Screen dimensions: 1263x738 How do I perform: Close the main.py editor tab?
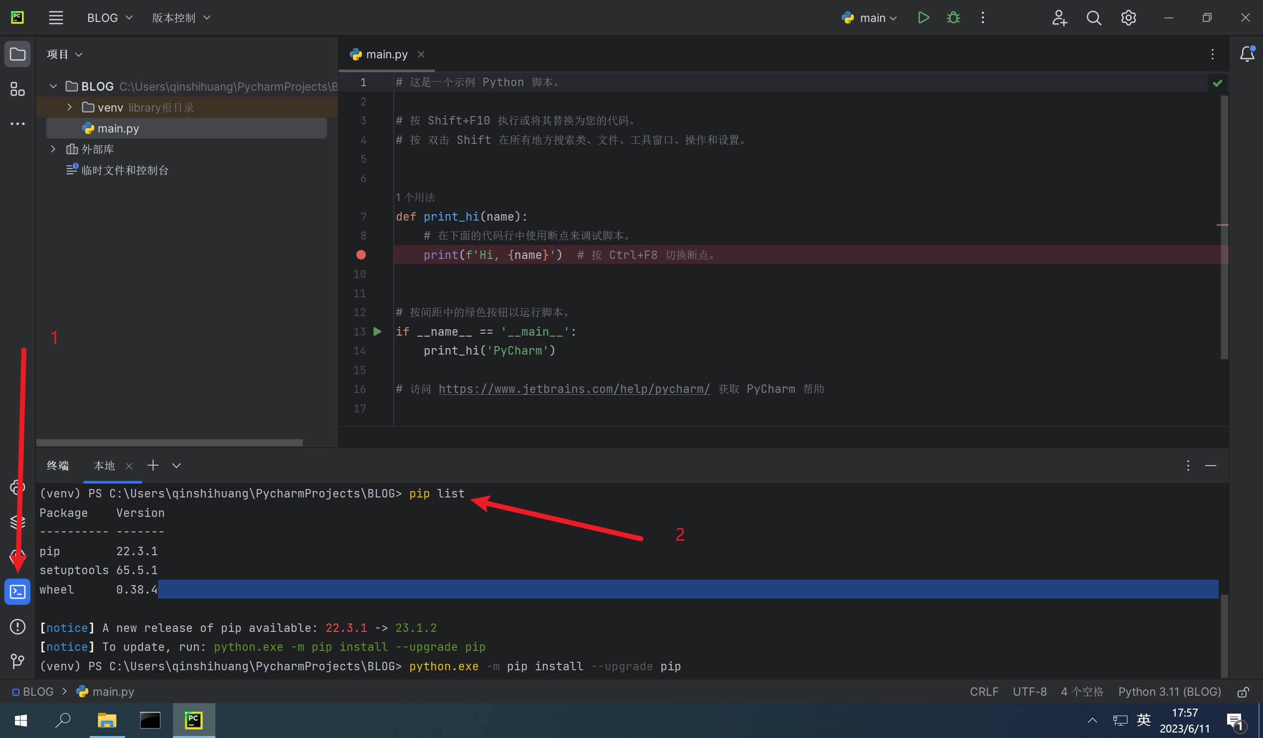pyautogui.click(x=421, y=54)
